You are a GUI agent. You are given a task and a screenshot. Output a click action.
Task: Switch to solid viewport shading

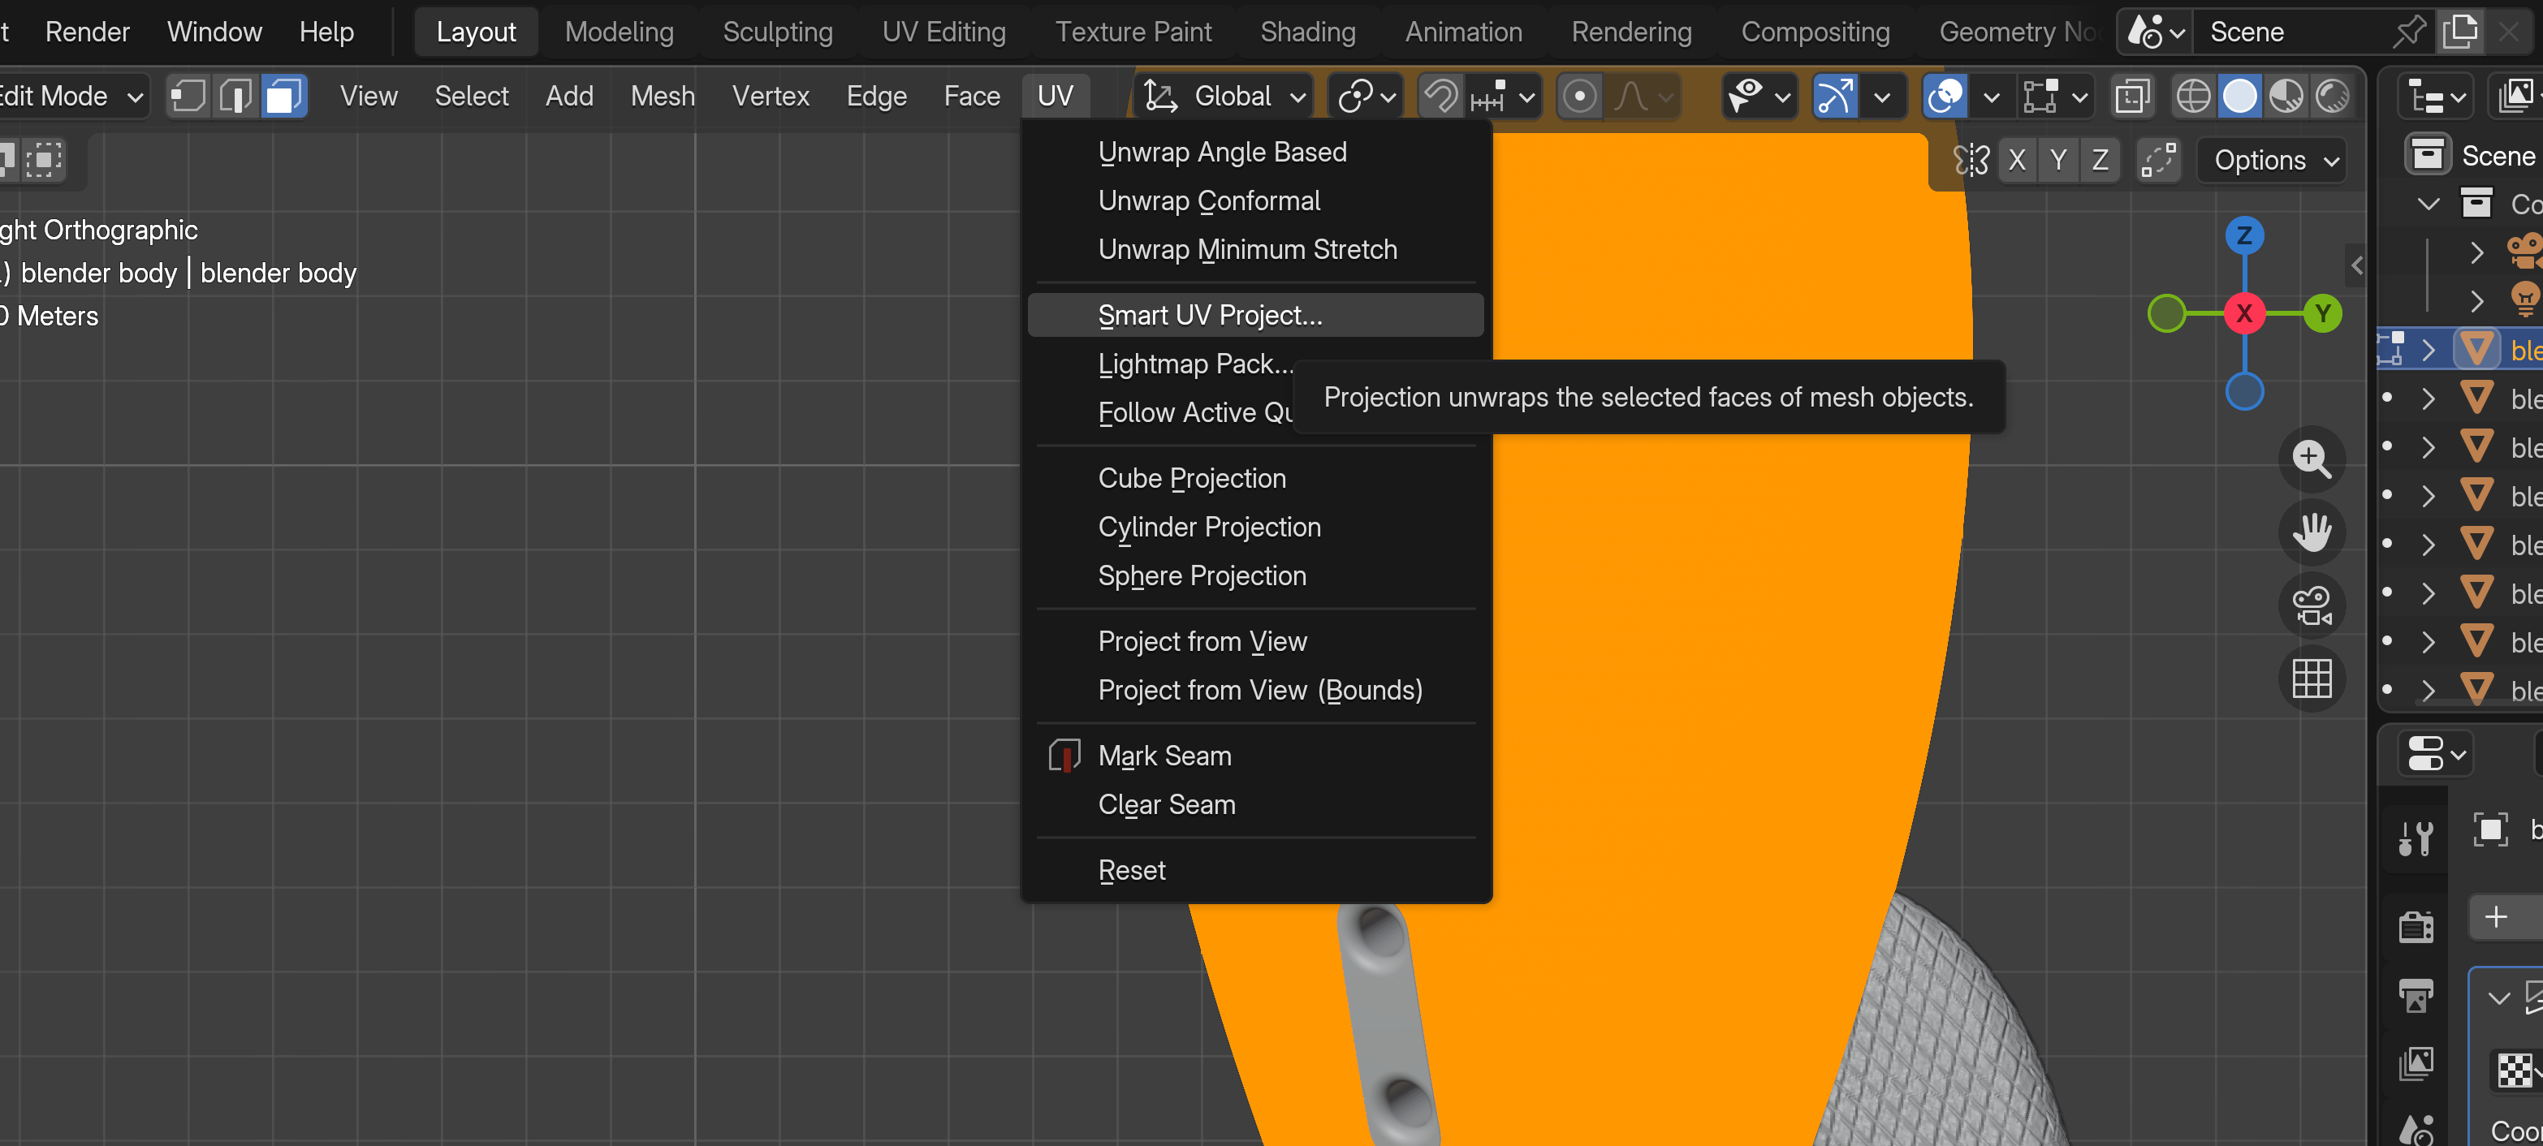(2239, 97)
